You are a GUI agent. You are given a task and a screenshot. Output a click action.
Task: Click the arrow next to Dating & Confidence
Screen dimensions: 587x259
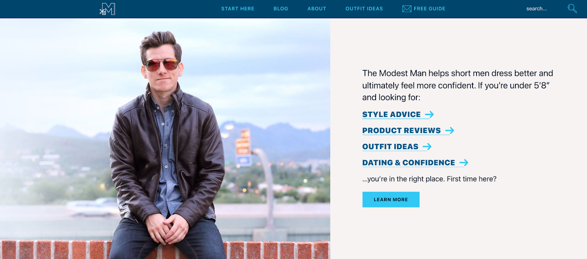[x=464, y=163]
